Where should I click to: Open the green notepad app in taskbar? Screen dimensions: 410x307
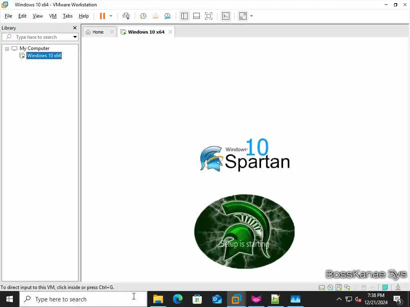point(275,299)
